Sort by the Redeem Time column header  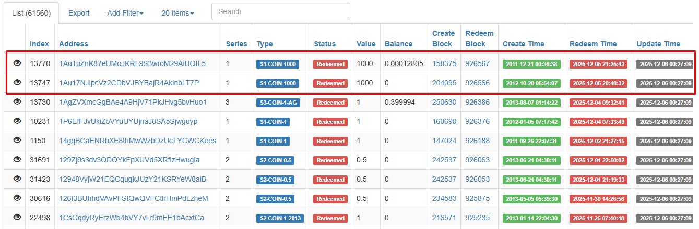tap(593, 44)
